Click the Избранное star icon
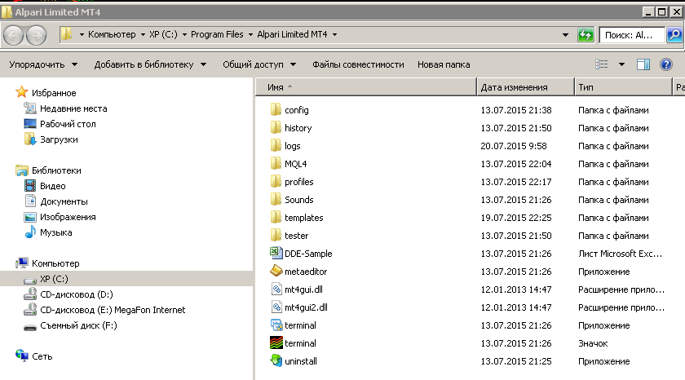This screenshot has width=685, height=380. [21, 92]
